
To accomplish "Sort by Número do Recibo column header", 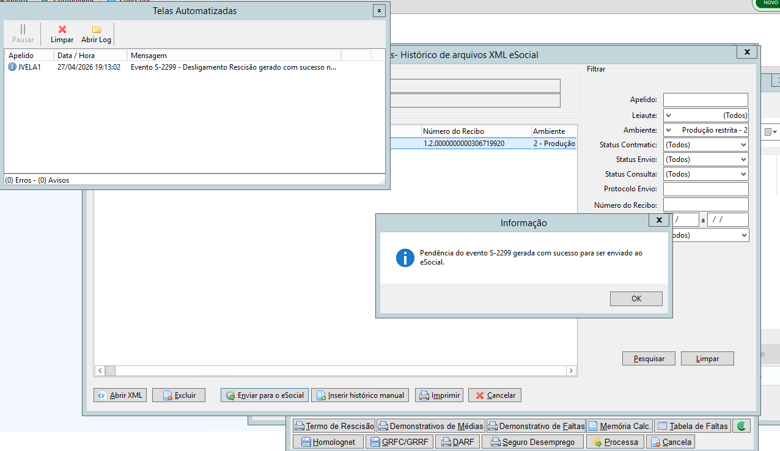I will [476, 131].
